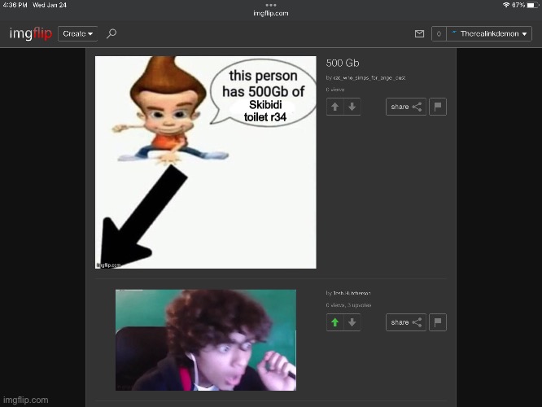The height and width of the screenshot is (407, 542).
Task: Open the curly-haired person GIF thumbnail
Action: [206, 340]
